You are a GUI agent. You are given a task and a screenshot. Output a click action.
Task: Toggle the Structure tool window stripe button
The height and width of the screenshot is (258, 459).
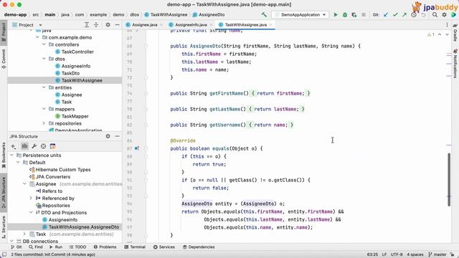click(x=4, y=227)
